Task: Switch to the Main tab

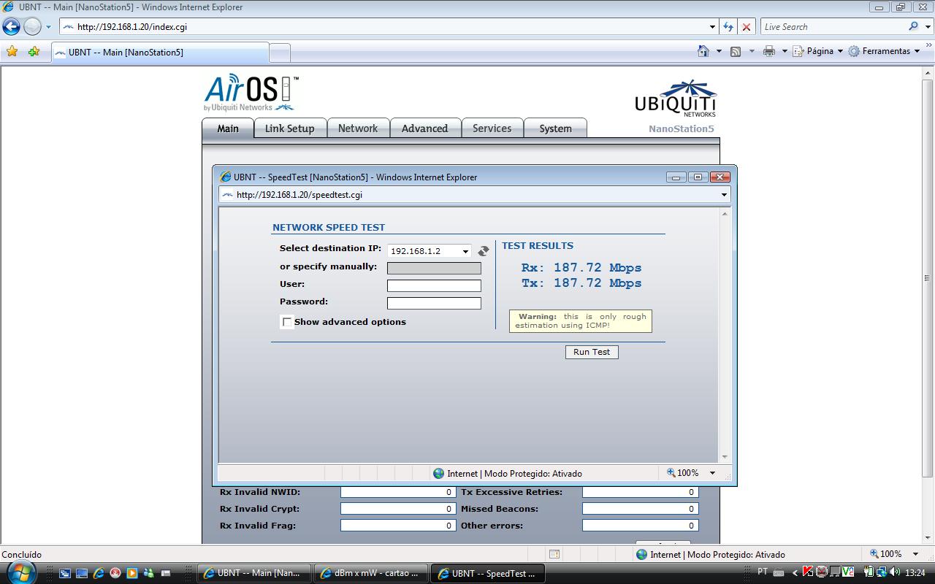Action: [x=228, y=128]
